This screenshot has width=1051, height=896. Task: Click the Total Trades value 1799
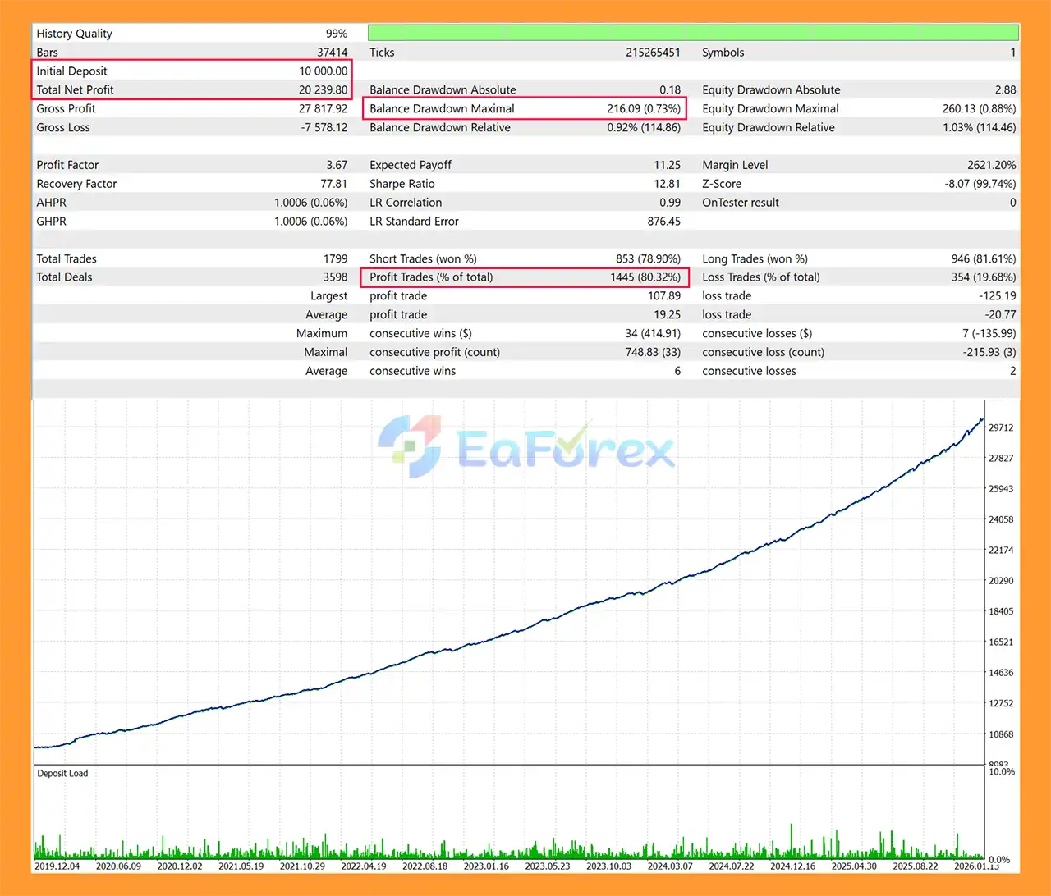click(335, 258)
